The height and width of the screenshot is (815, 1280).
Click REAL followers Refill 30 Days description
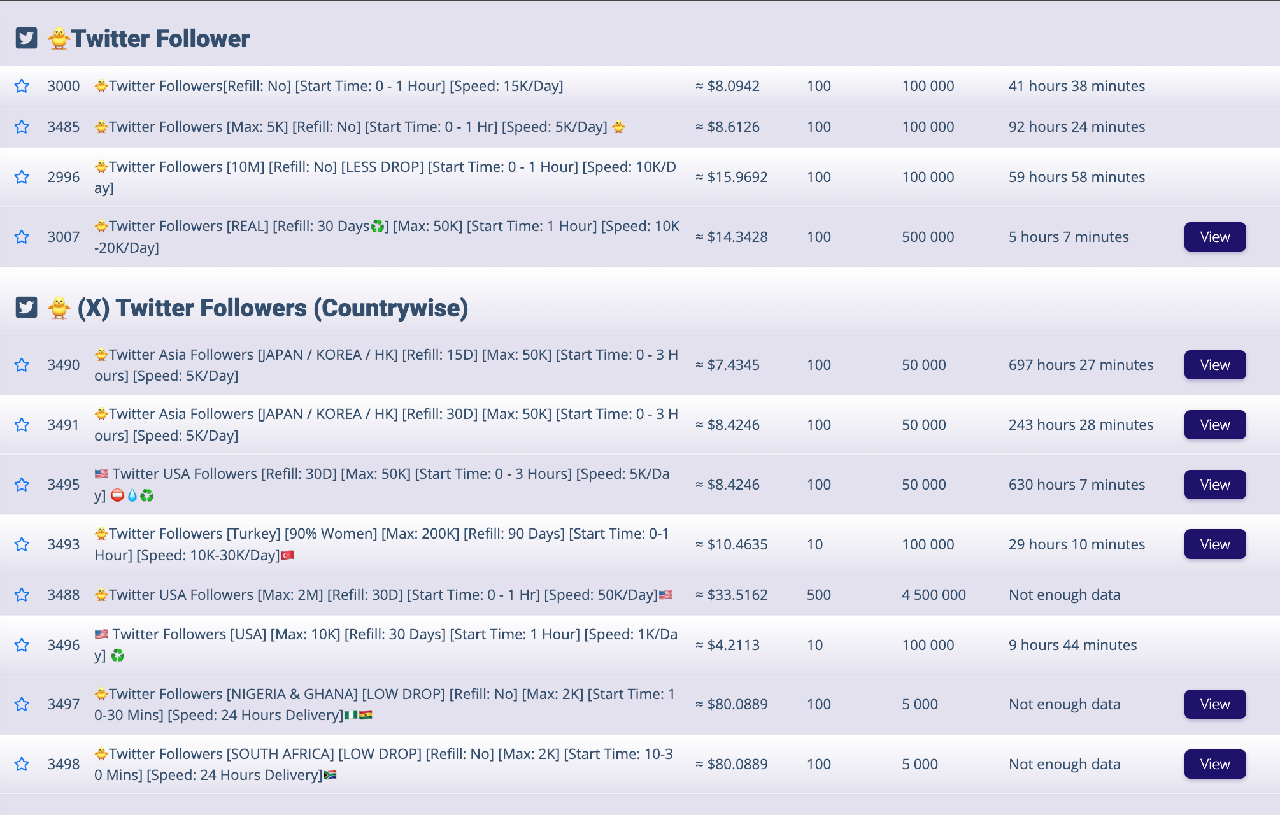click(387, 237)
